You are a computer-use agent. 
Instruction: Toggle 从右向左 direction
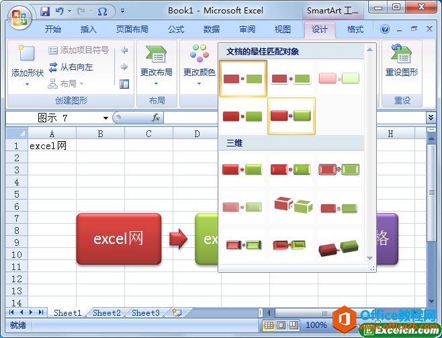click(71, 67)
